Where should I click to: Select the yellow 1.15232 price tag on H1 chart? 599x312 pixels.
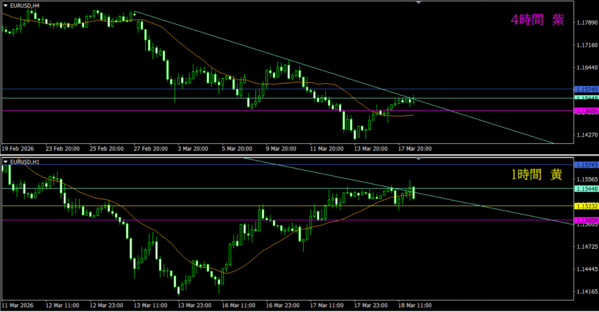tap(586, 206)
